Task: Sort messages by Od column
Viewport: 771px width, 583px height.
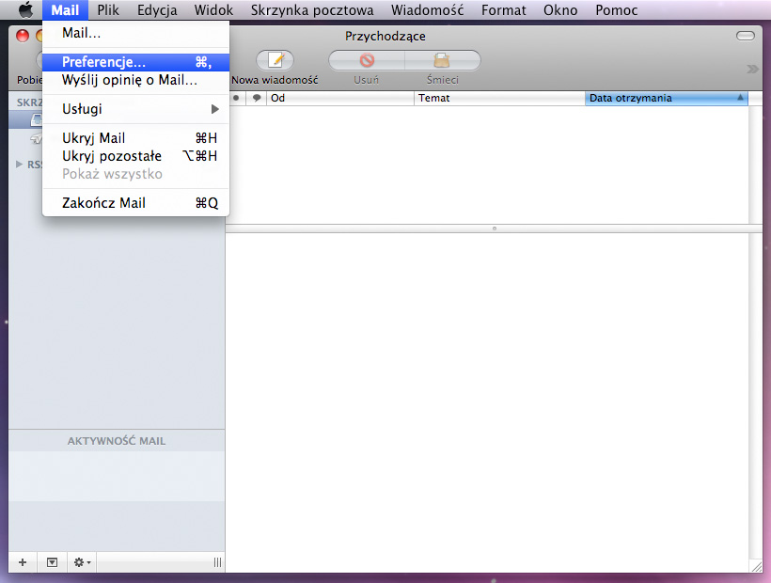Action: coord(340,98)
